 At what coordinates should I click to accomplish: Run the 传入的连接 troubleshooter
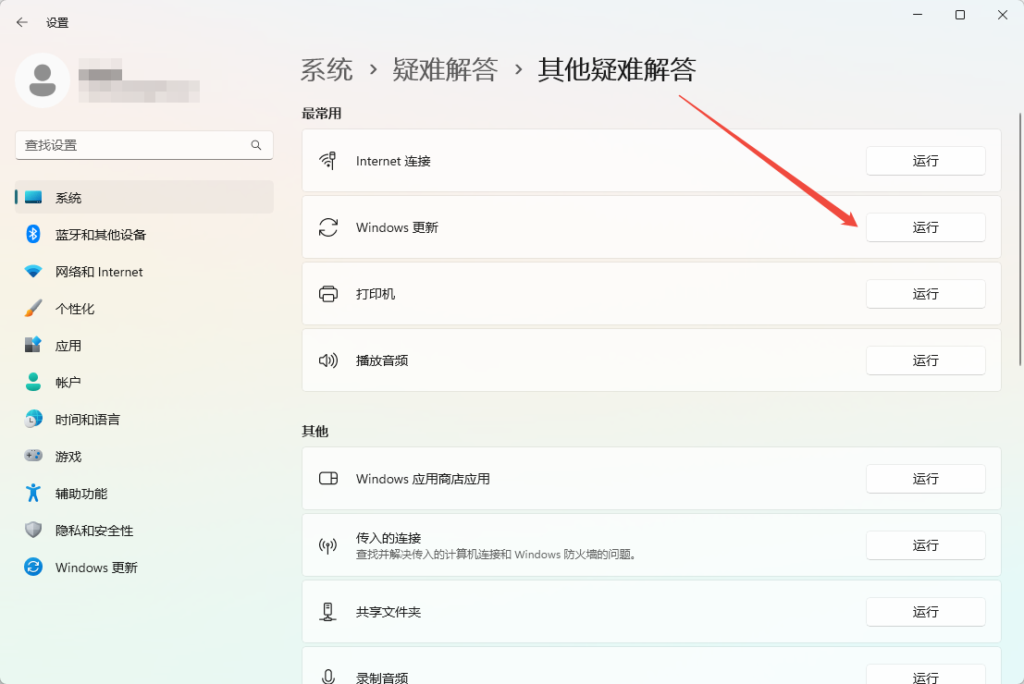coord(925,545)
